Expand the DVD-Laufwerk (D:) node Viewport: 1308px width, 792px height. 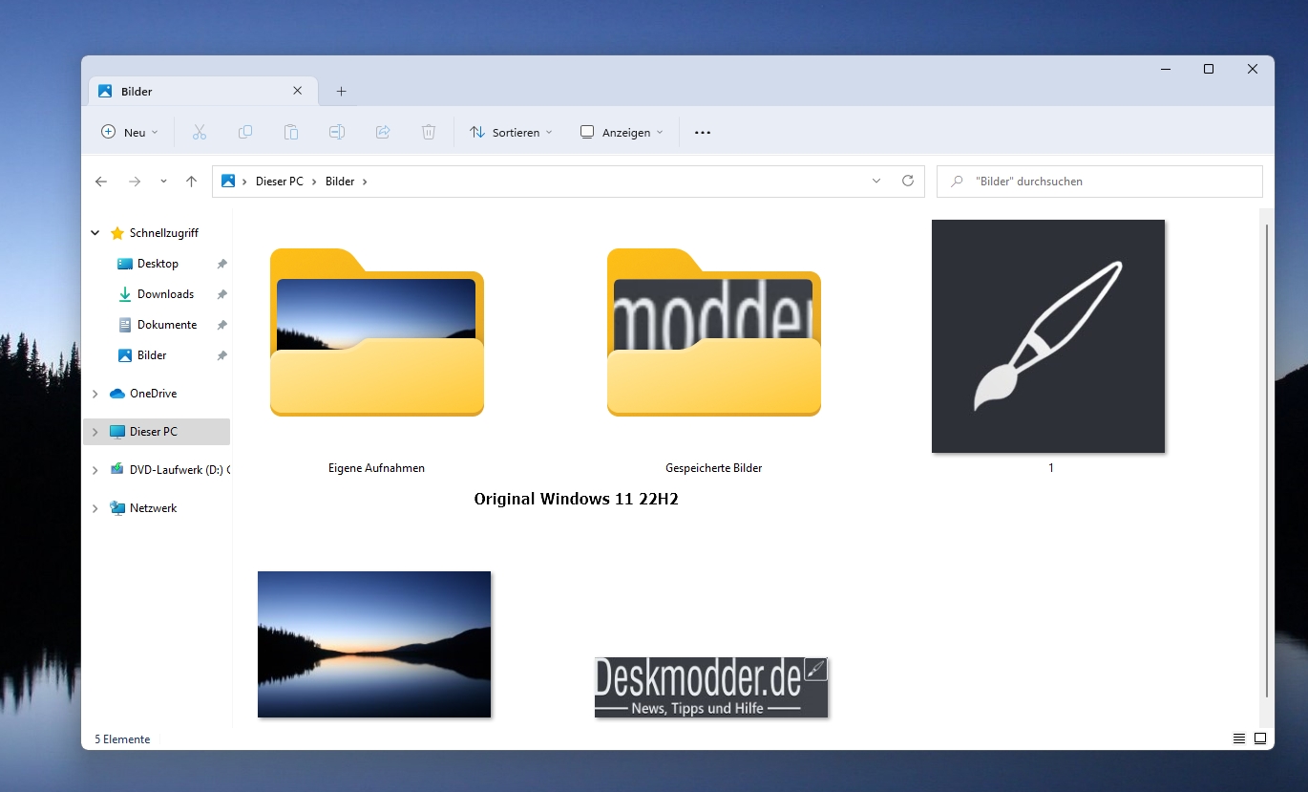click(95, 470)
